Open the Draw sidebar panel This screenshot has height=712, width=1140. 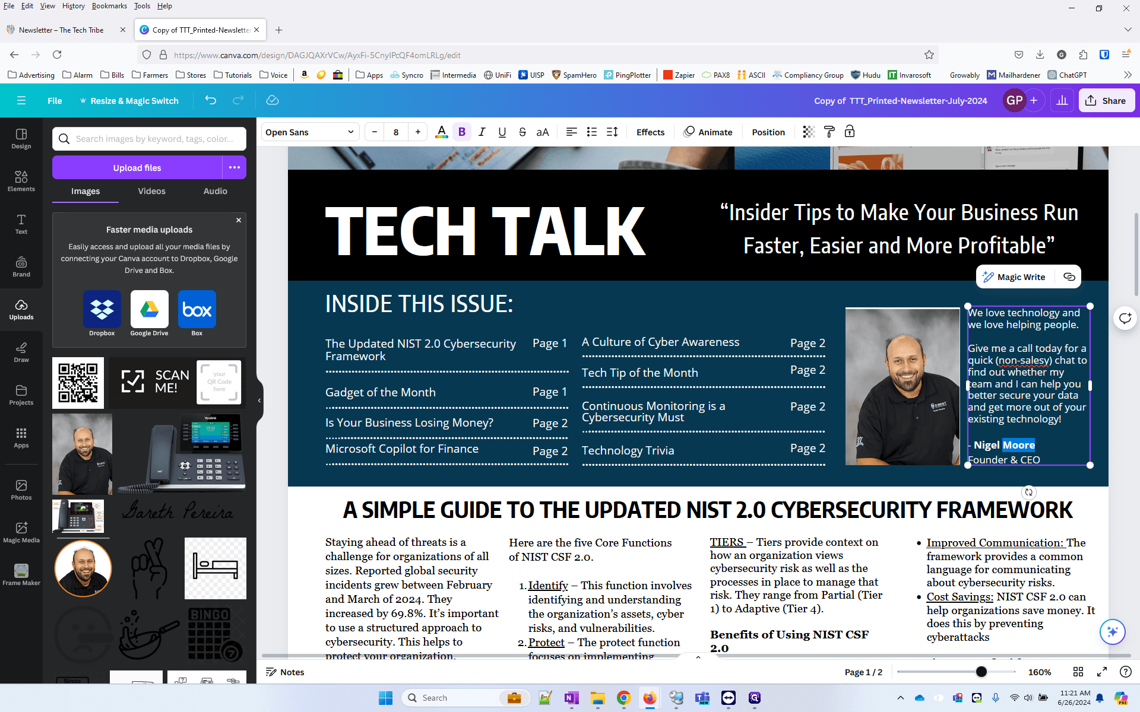click(21, 352)
